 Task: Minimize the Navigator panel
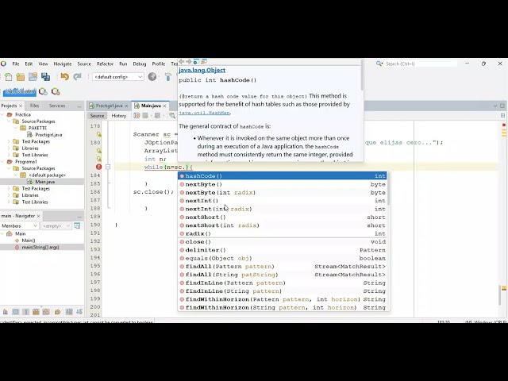tap(79, 216)
